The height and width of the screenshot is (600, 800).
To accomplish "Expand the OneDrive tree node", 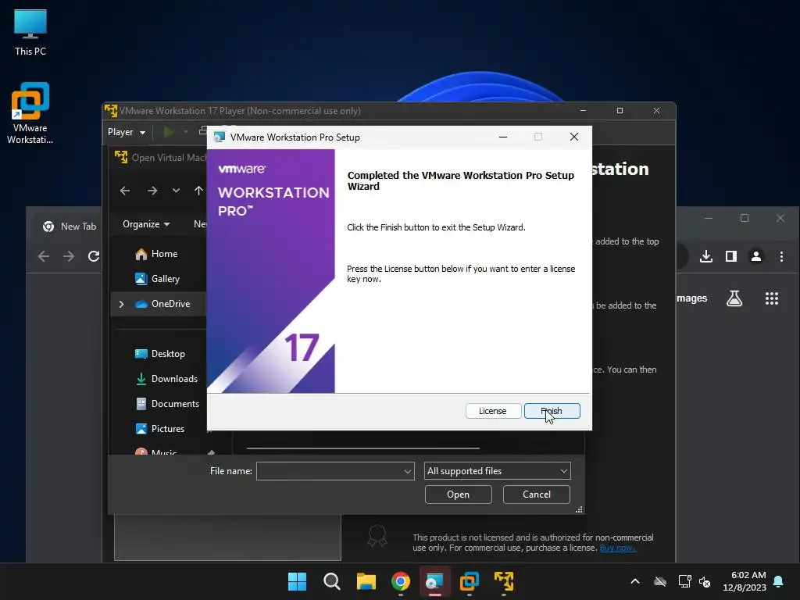I will (121, 304).
